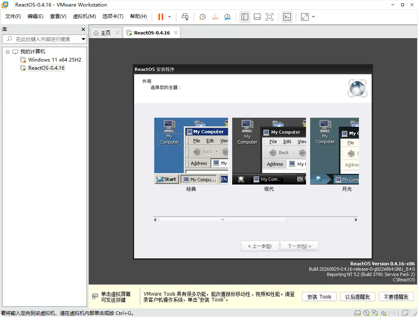Viewport: 418px width, 317px height.
Task: Click the 安装 Tools button
Action: [319, 297]
